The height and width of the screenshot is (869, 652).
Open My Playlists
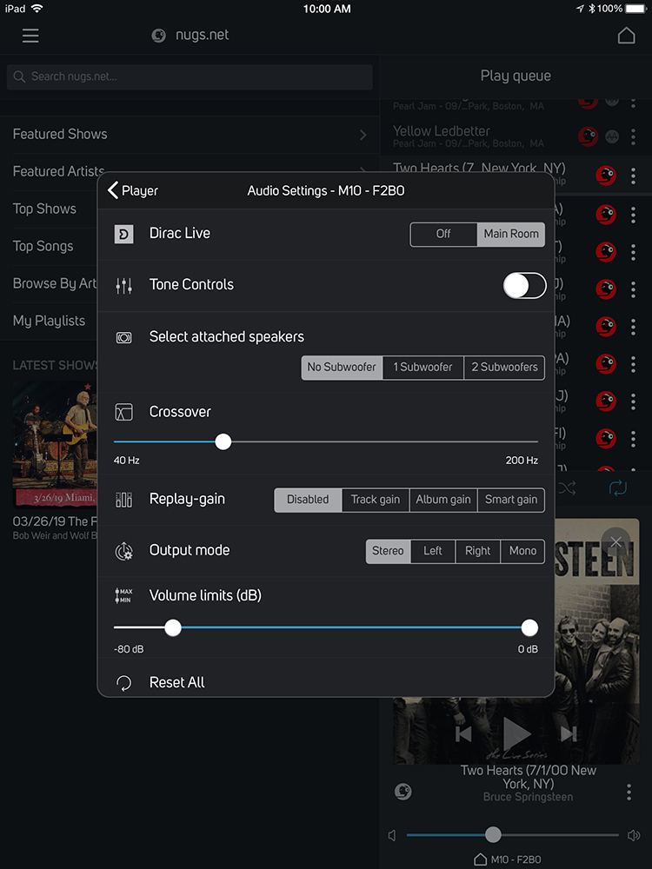point(49,321)
